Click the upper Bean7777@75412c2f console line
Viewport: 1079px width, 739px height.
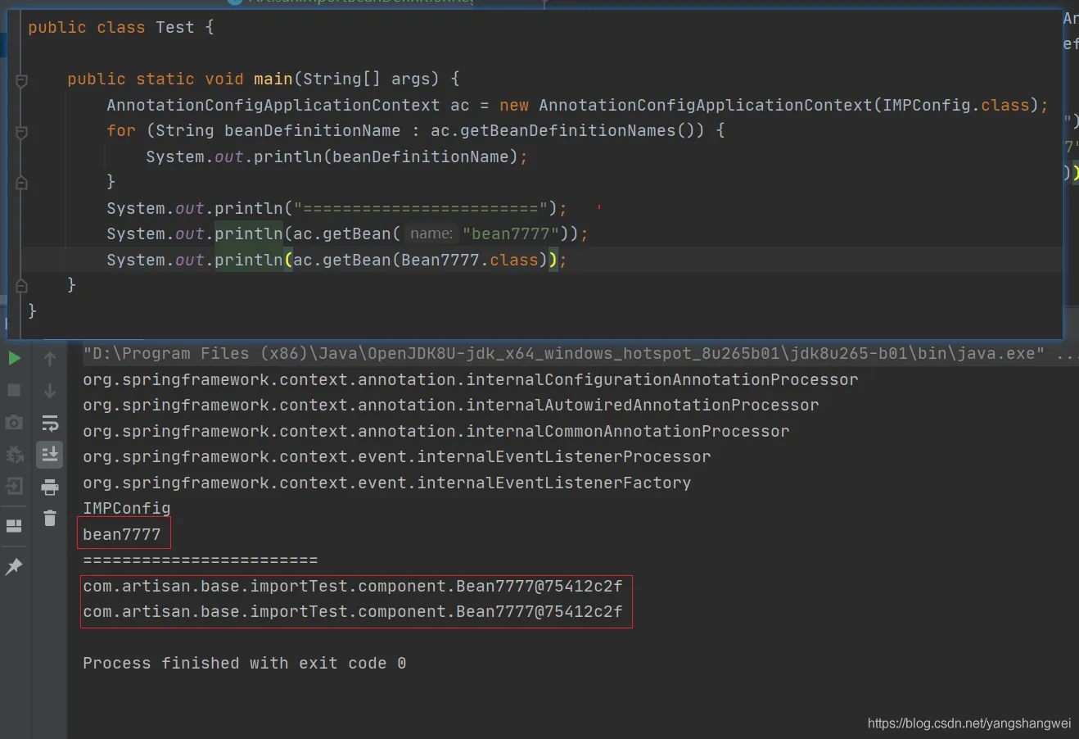[x=353, y=586]
